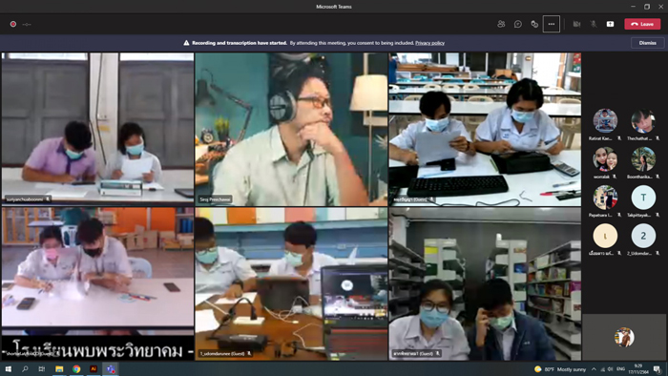Open Adobe Illustrator from the taskbar

point(94,369)
